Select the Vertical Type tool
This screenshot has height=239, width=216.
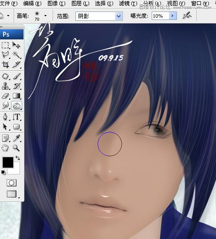pyautogui.click(x=16, y=117)
